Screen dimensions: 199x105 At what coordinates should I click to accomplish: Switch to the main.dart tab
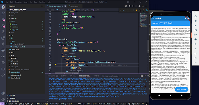[x=74, y=6]
